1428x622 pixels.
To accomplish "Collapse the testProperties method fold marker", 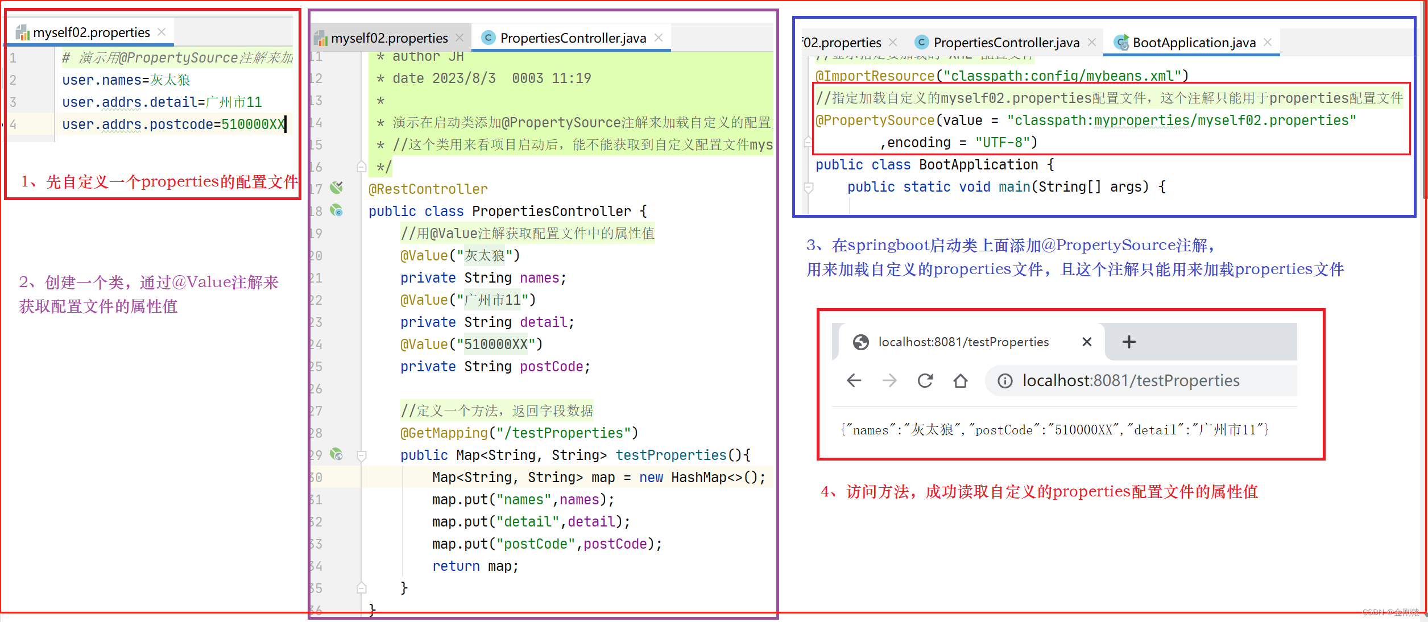I will point(361,455).
